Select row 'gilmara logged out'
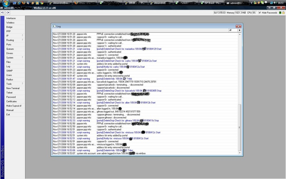The image size is (286, 179). point(145,111)
